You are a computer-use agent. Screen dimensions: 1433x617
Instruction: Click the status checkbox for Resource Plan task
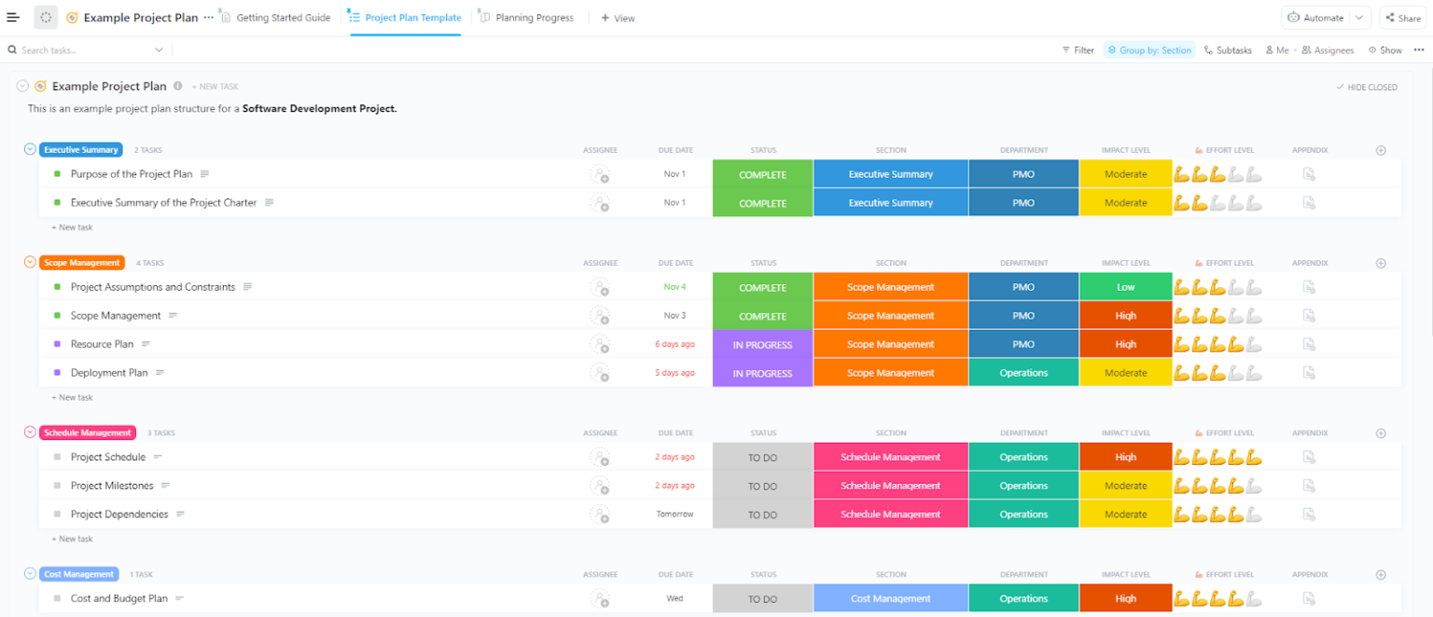click(59, 344)
